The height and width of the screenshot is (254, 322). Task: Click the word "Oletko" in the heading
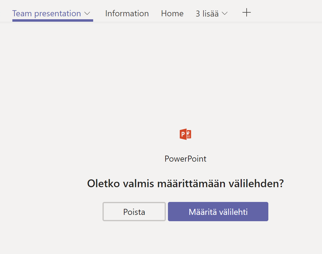click(104, 183)
